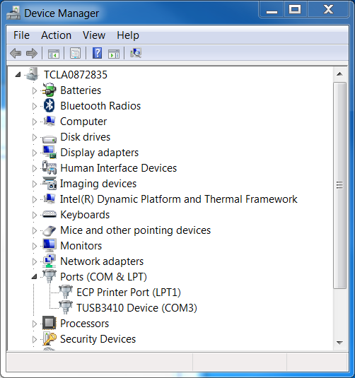Collapse the TCLA0872835 root node
Image resolution: width=355 pixels, height=378 pixels.
point(18,74)
